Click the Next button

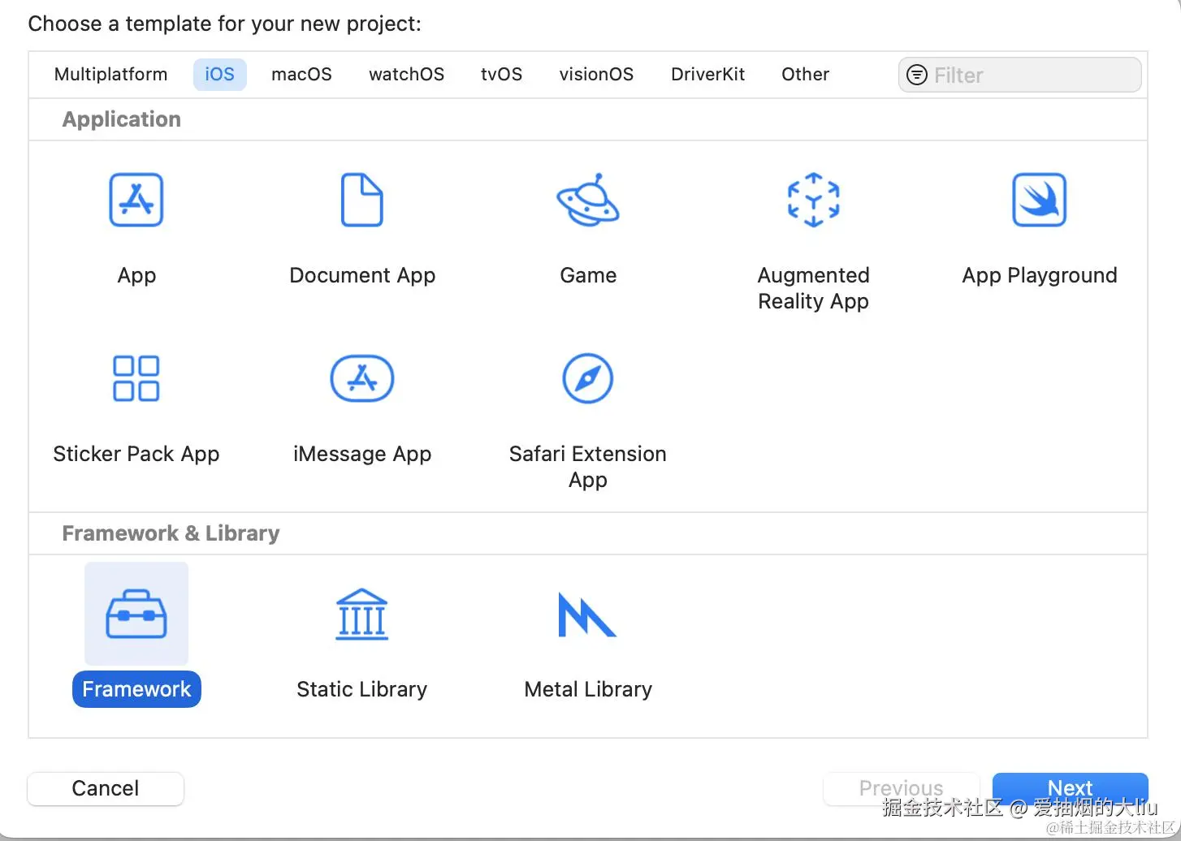click(1070, 788)
